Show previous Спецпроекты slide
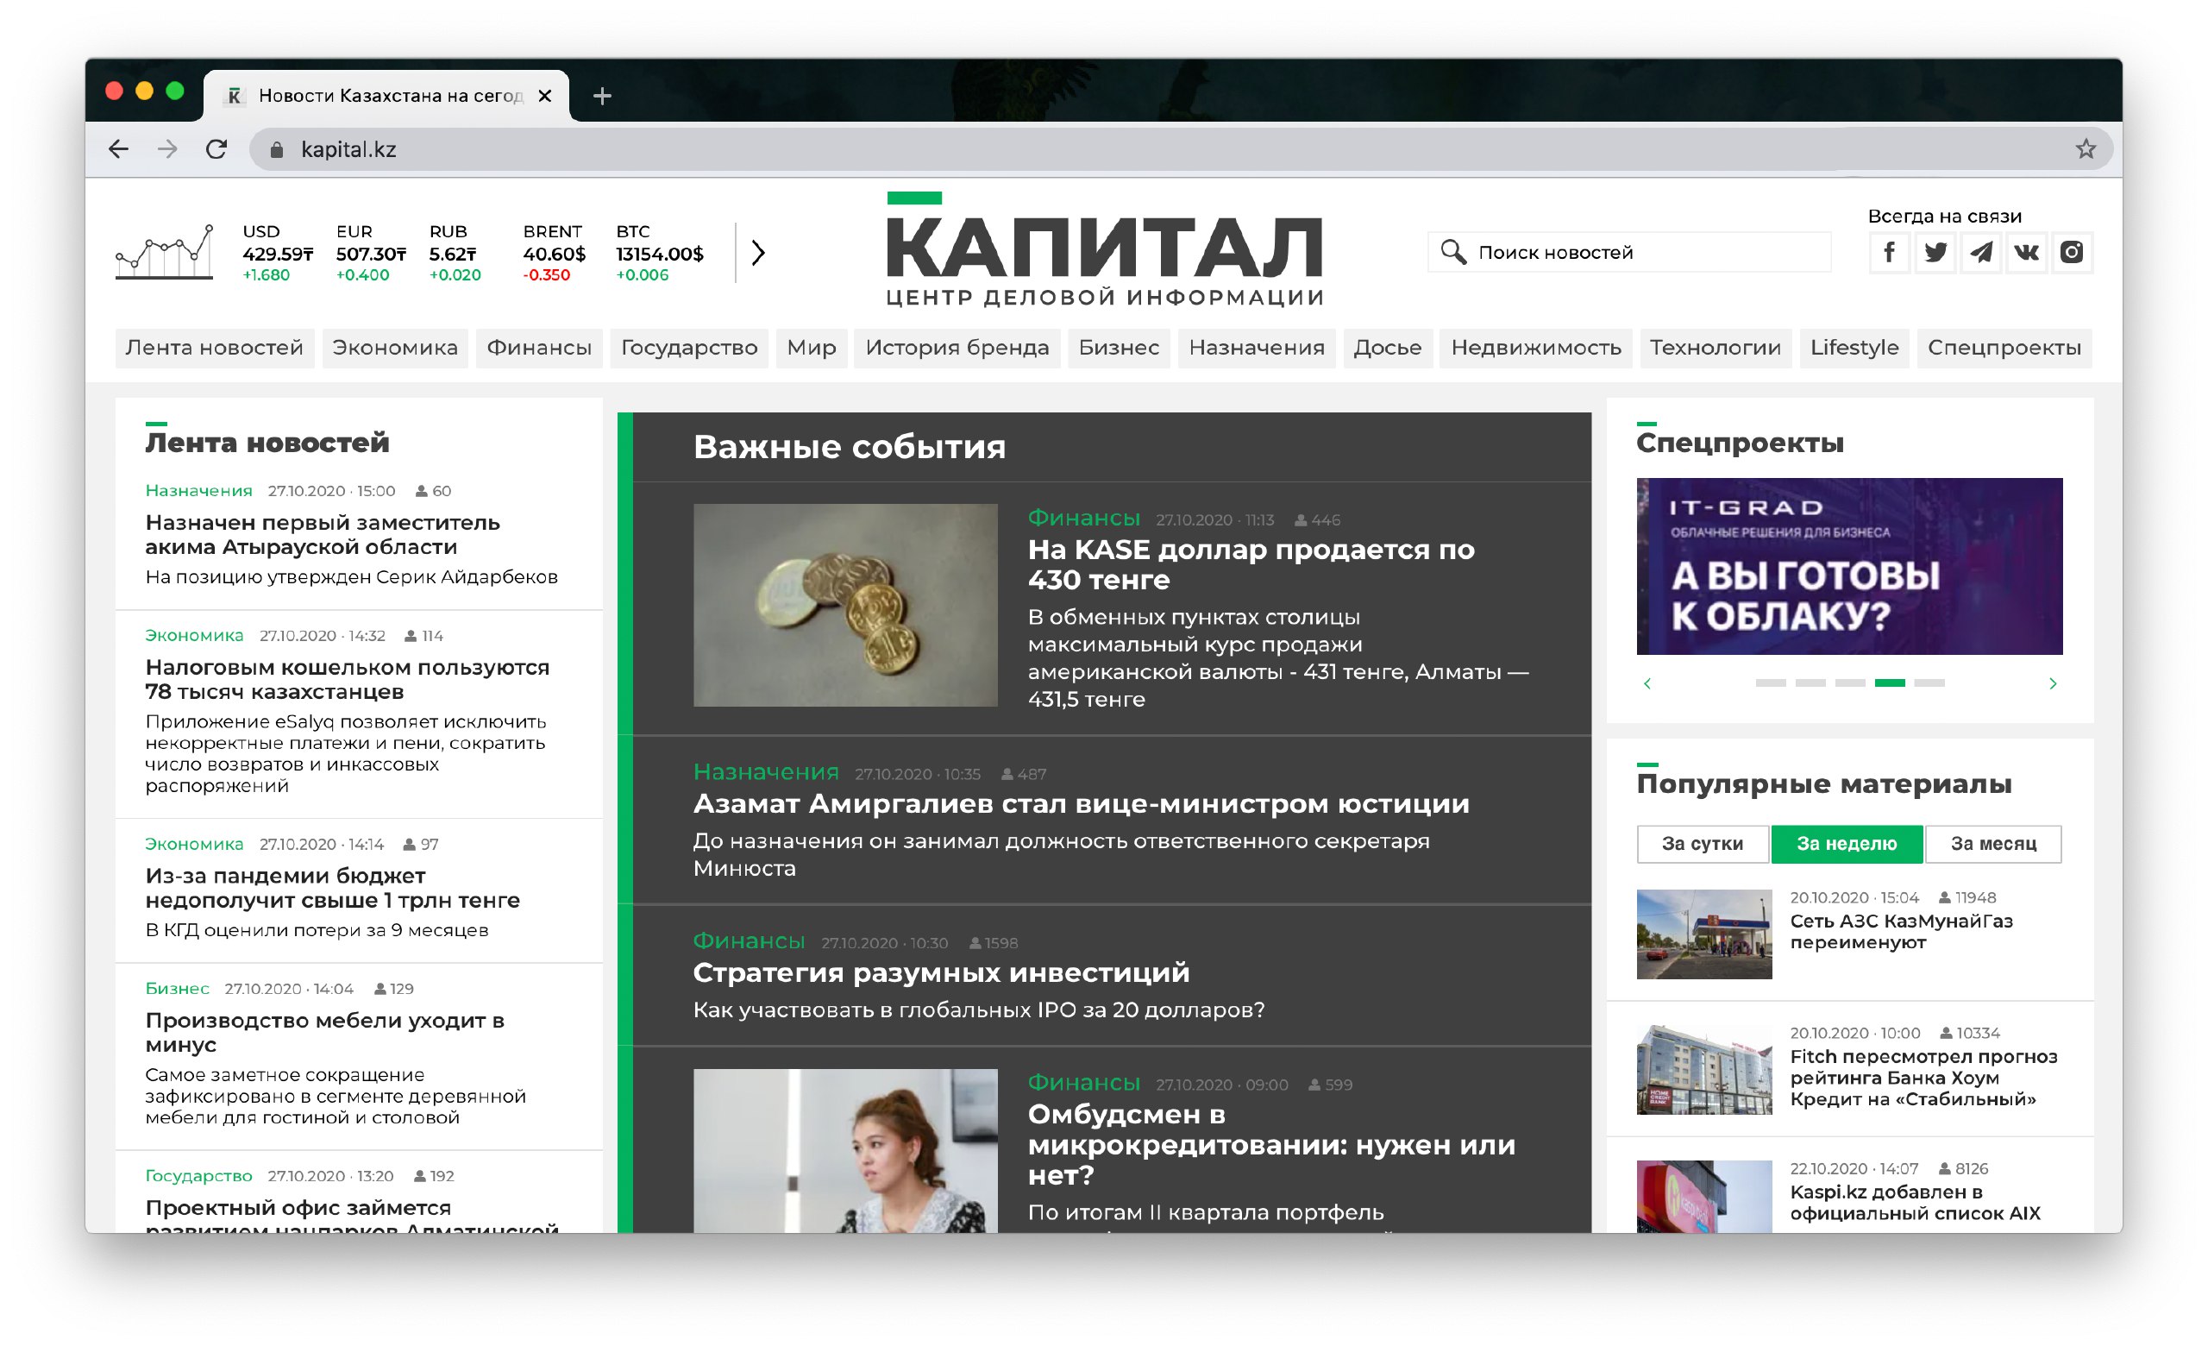Screen dimensions: 2208x1346 (1647, 683)
